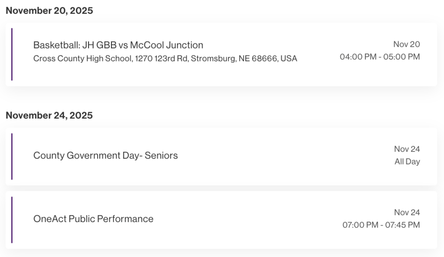
Task: Click purple bar beside OneAct Public Performance
Action: 12,220
